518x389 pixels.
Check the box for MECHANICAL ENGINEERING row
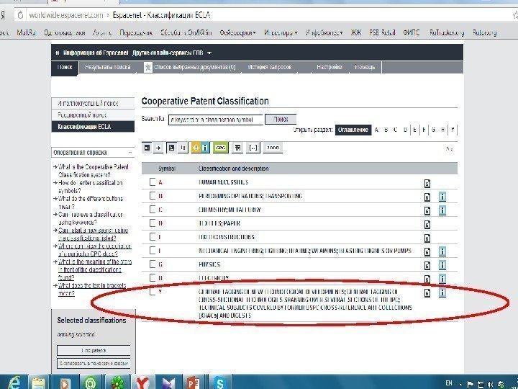pyautogui.click(x=153, y=251)
